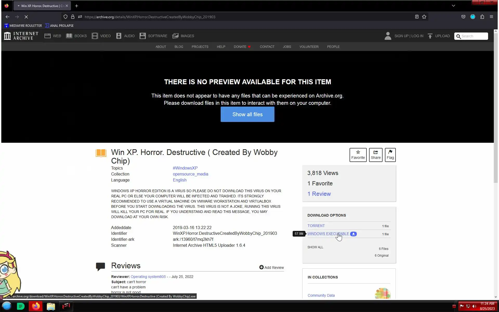499x312 pixels.
Task: Open the file explorer taskbar icon
Action: [x=51, y=306]
